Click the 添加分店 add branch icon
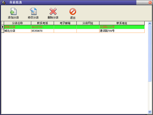The height and width of the screenshot is (115, 153). click(x=13, y=11)
